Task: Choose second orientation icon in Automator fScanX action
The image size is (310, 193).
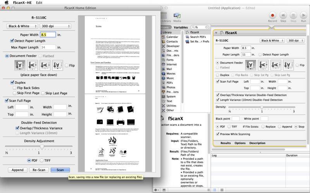Action: point(263,65)
